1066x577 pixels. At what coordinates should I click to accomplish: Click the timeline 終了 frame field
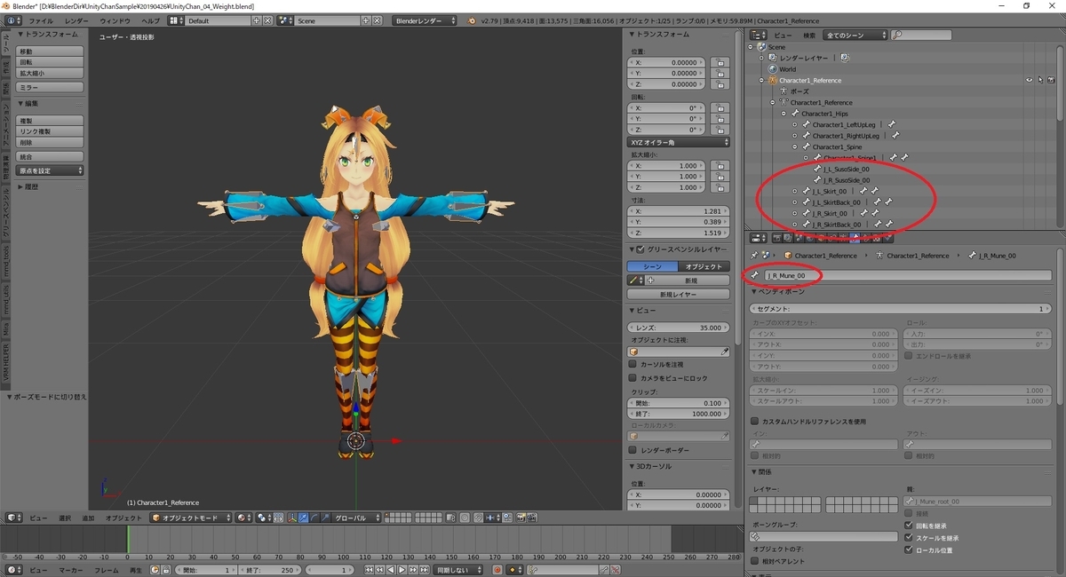(x=270, y=570)
